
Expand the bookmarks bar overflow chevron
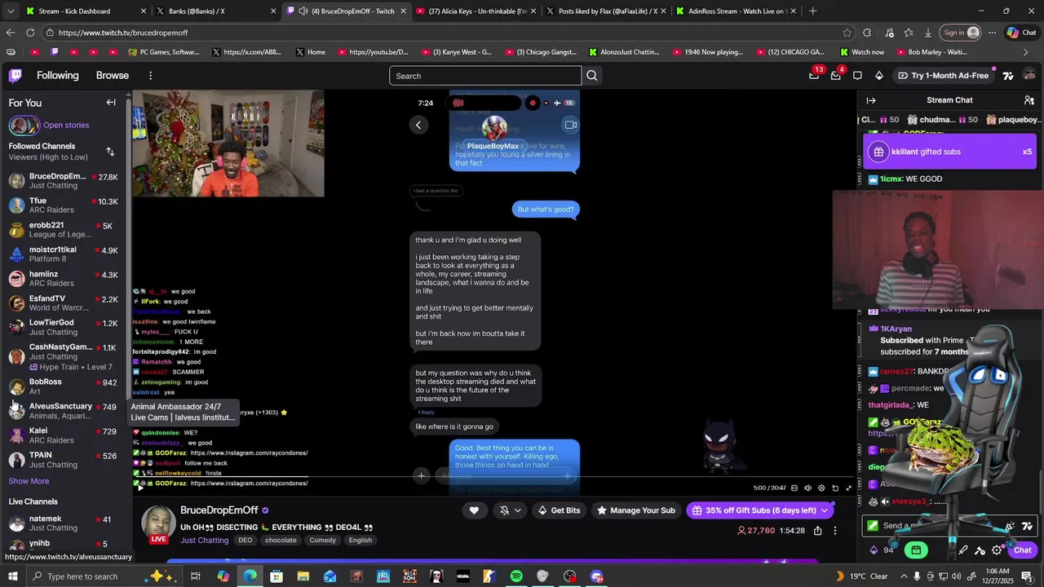tap(1025, 52)
